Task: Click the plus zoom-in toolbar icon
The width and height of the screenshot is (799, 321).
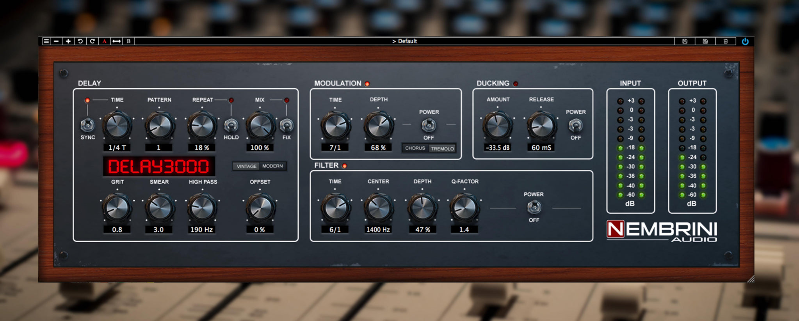Action: click(x=68, y=41)
